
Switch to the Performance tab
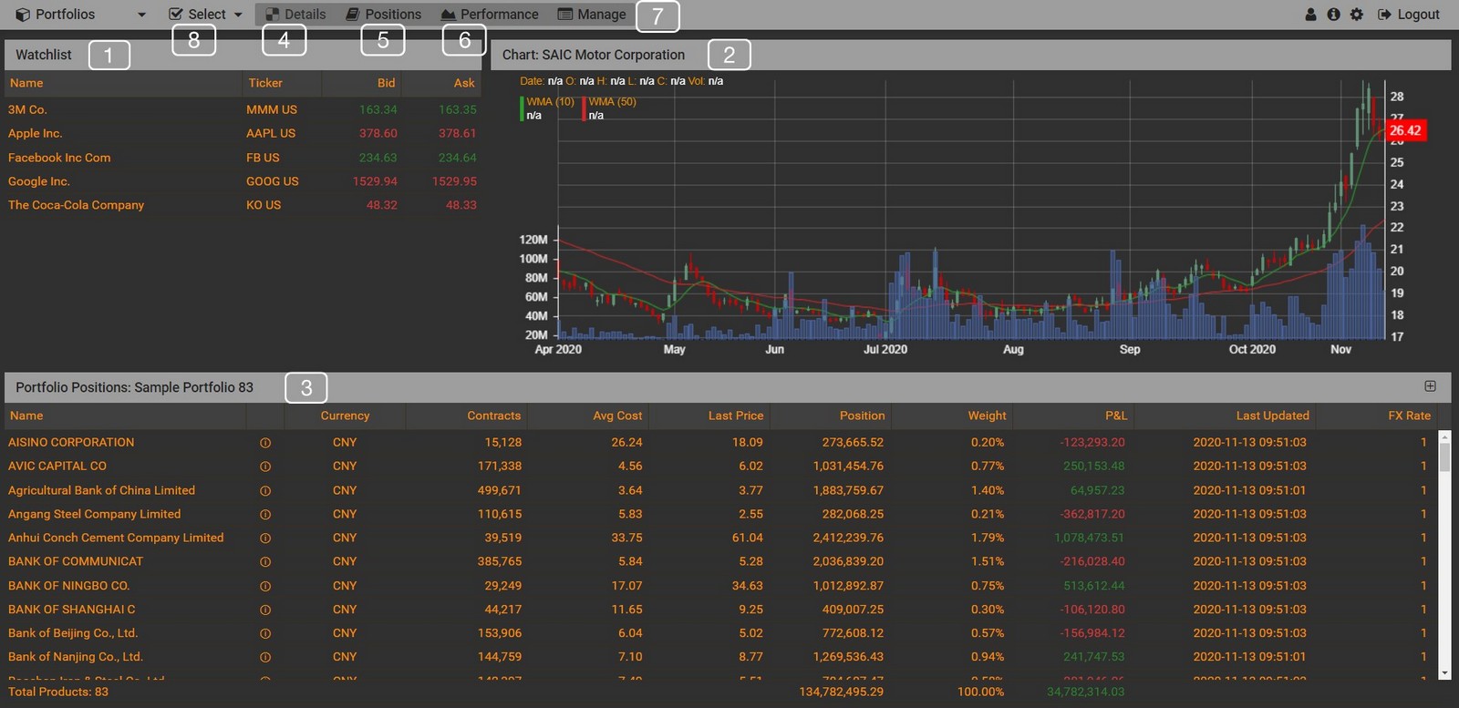[x=490, y=15]
